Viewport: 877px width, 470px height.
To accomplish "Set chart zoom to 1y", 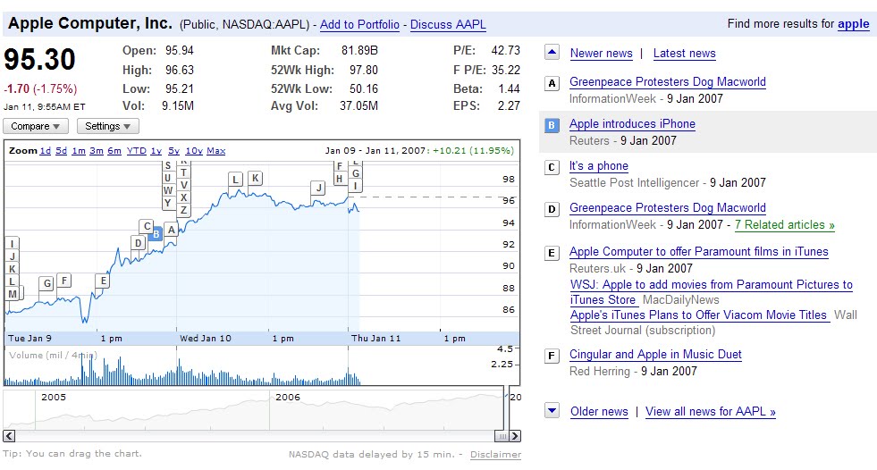I will tap(156, 151).
